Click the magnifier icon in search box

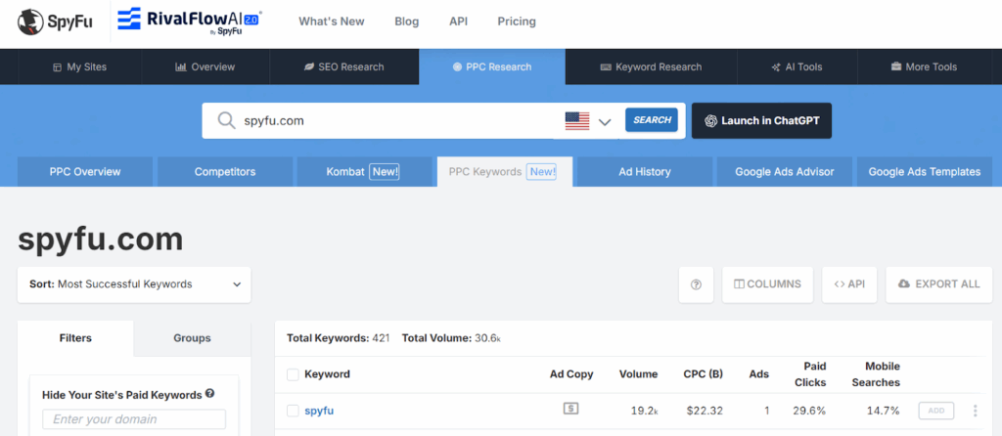pyautogui.click(x=227, y=120)
